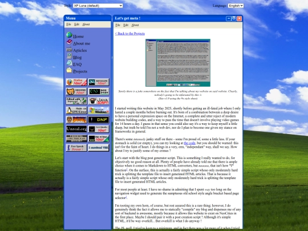
Task: Click the Free Speech Forever badge
Action: pyautogui.click(x=76, y=148)
